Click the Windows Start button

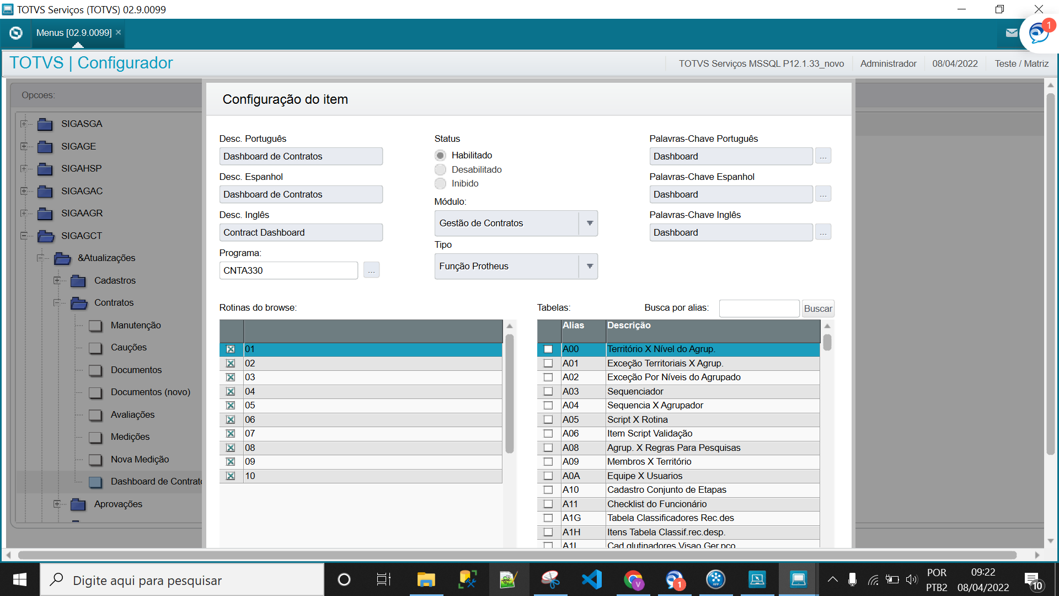click(x=20, y=579)
